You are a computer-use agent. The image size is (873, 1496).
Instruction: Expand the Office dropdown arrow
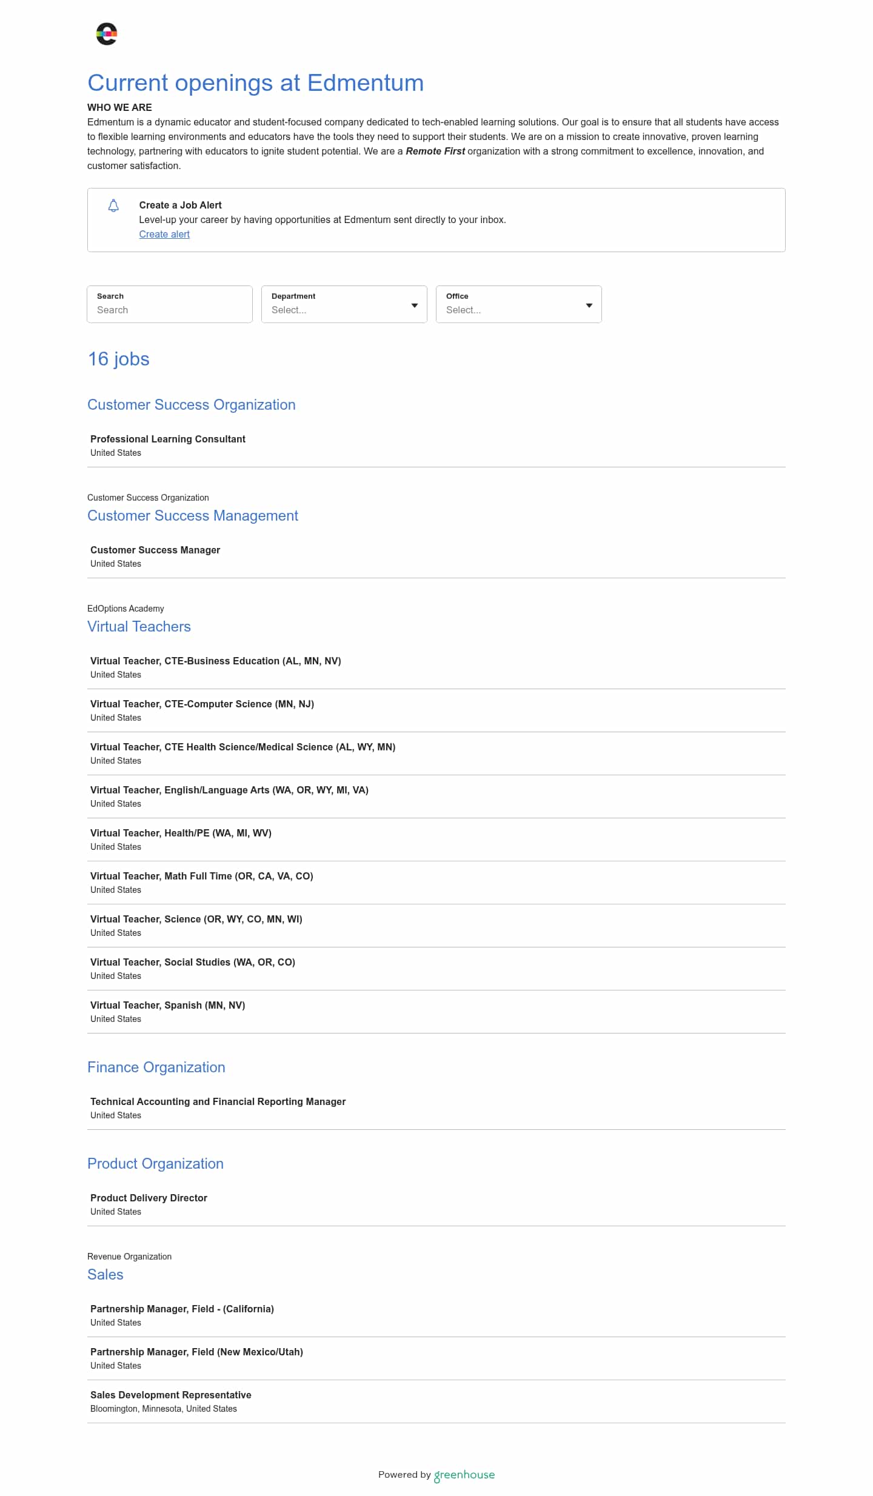589,306
